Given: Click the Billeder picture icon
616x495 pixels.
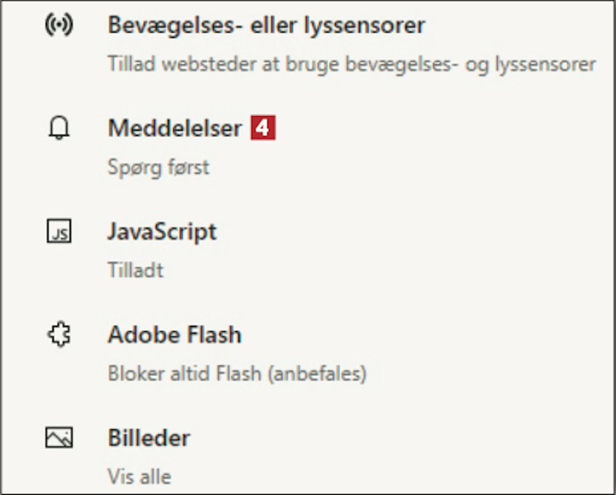Looking at the screenshot, I should pyautogui.click(x=59, y=438).
